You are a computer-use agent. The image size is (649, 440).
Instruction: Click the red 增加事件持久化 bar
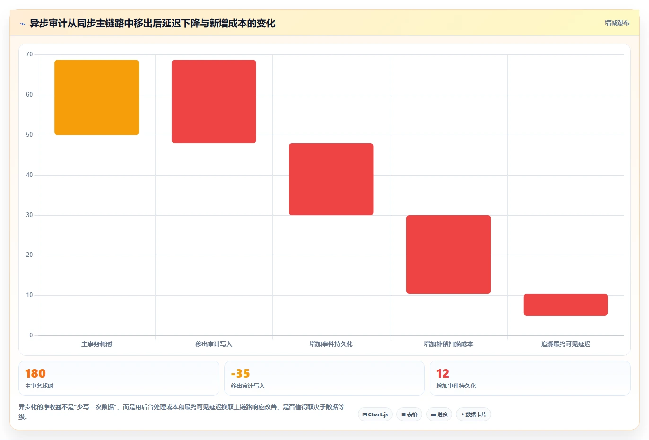(x=331, y=179)
